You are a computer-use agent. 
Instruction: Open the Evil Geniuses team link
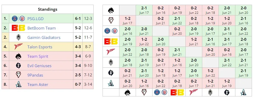tap(39, 66)
